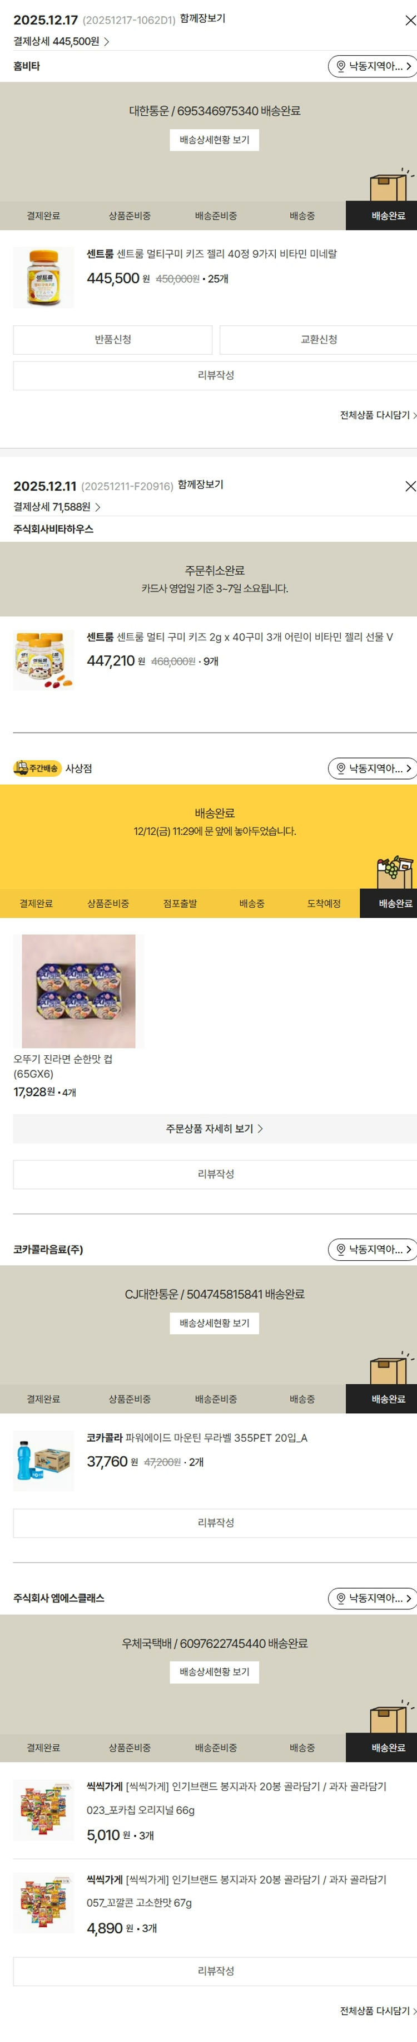Remove the 2025.12.17 order with X icon

[x=410, y=21]
